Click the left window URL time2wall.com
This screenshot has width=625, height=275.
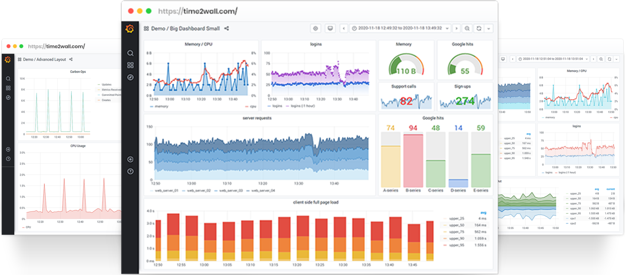click(57, 46)
